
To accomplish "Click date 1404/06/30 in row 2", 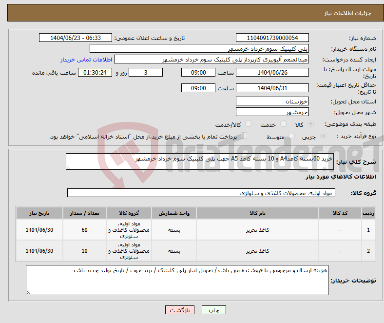I will click(39, 251).
